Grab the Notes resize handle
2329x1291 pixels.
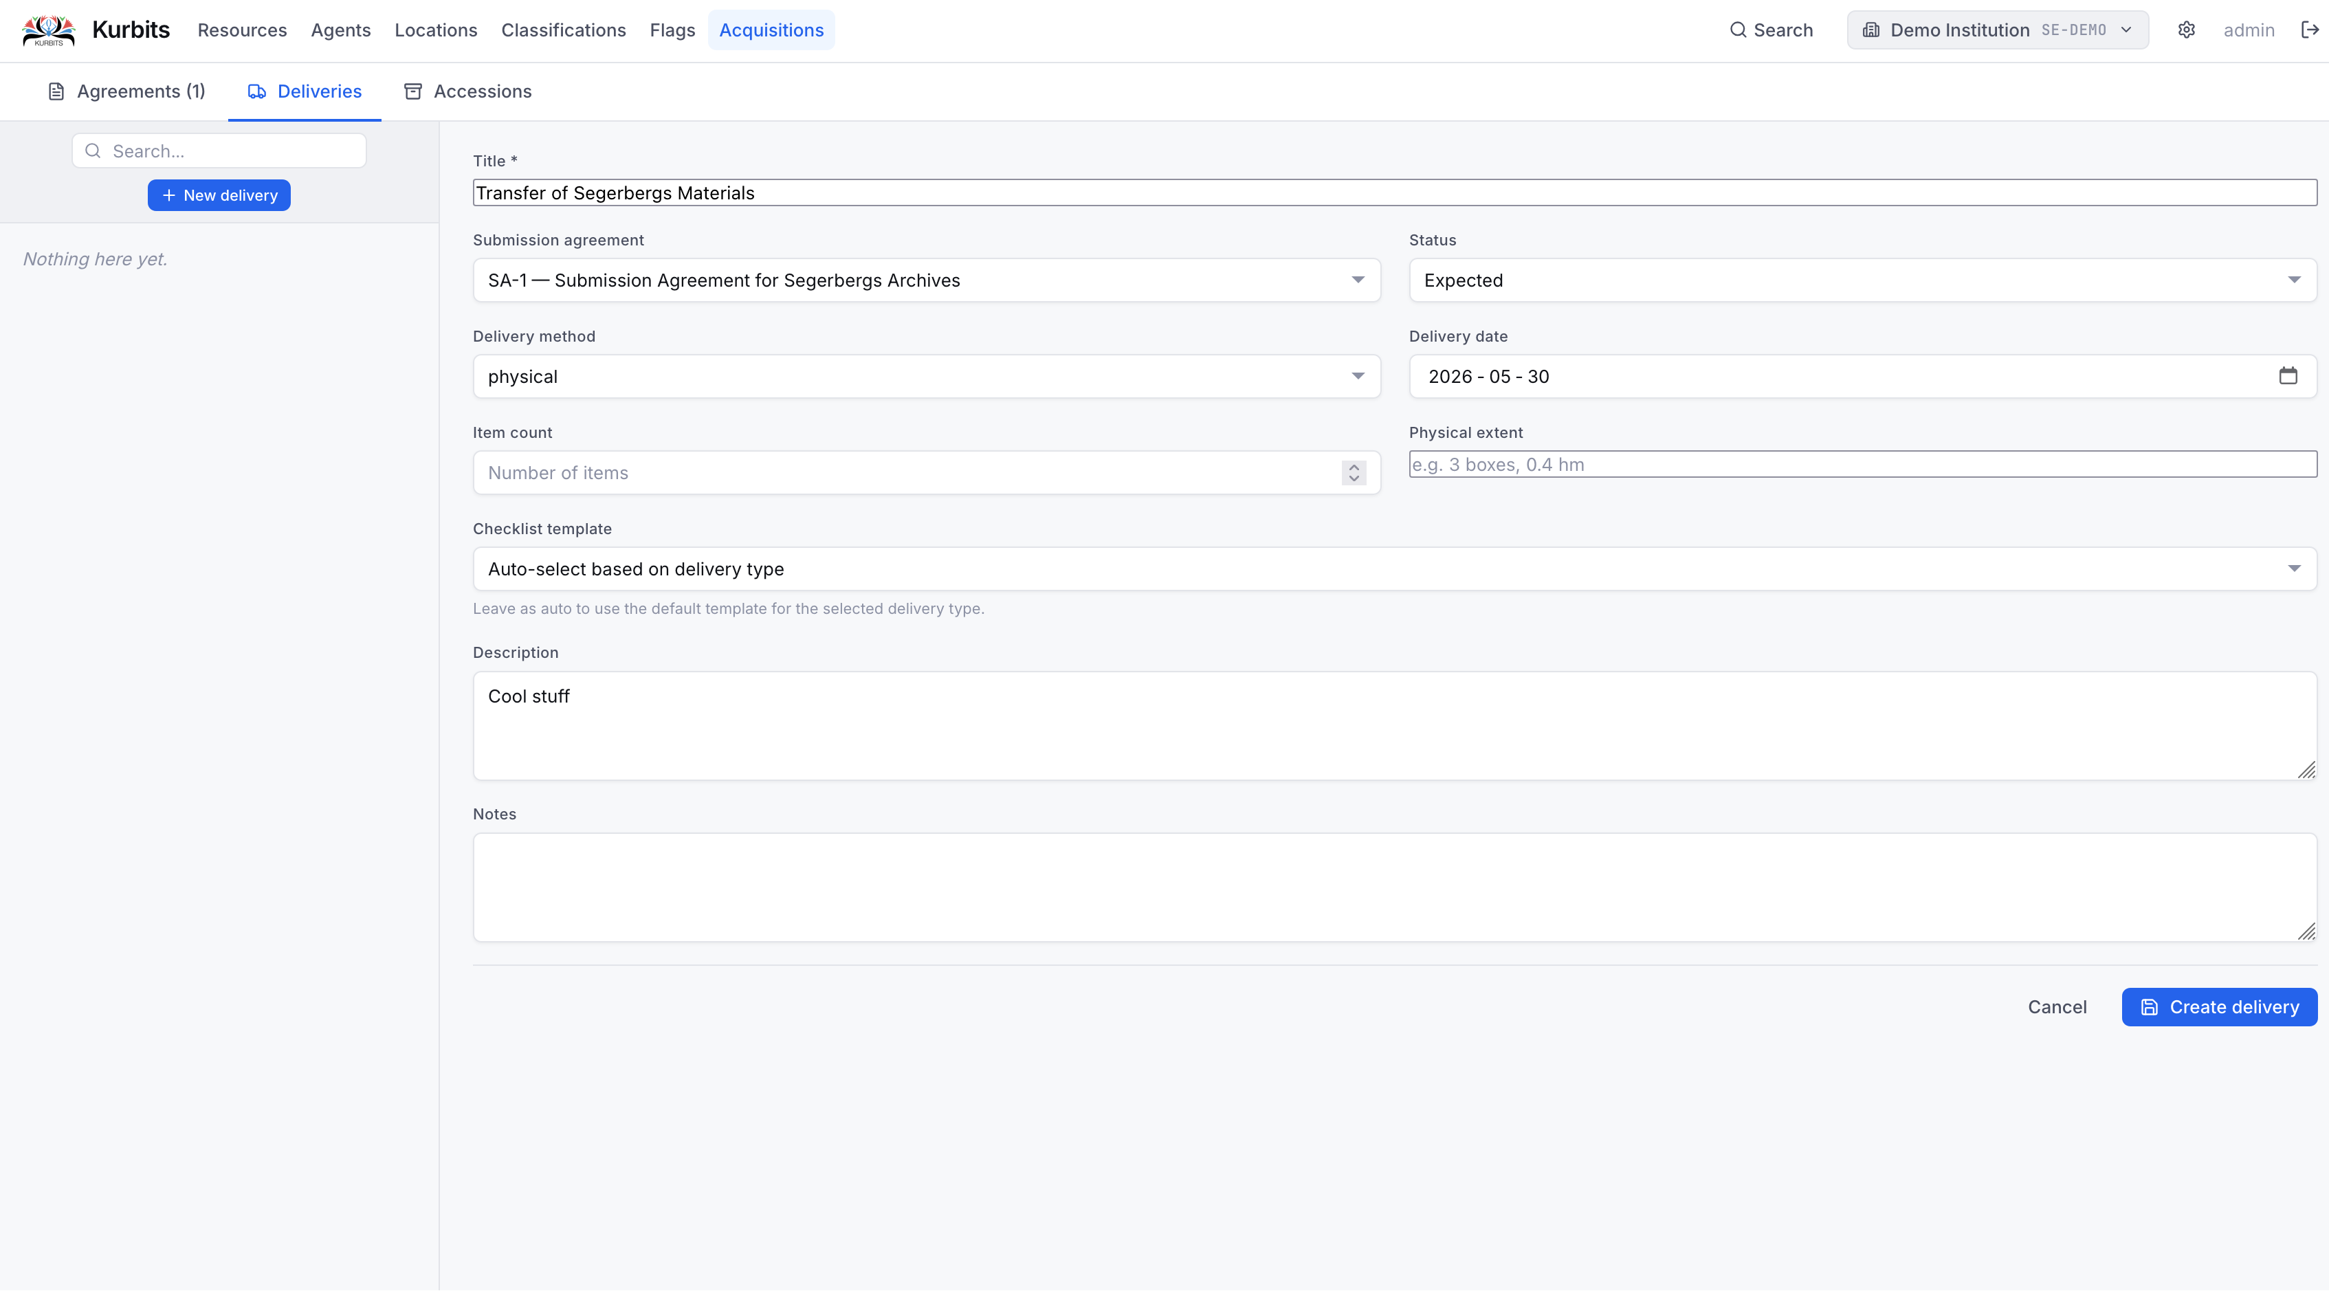coord(2306,931)
